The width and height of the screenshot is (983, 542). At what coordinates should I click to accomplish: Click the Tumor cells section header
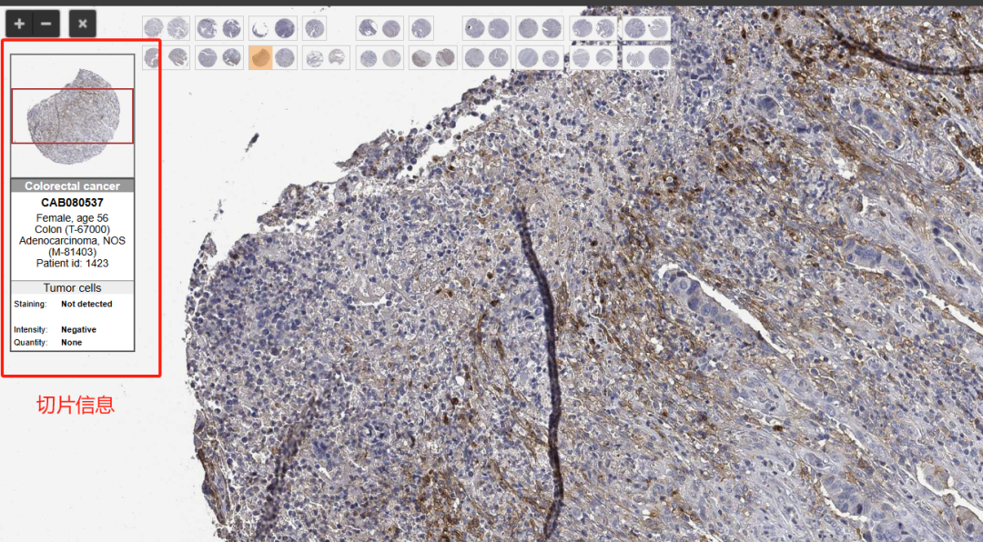(72, 288)
